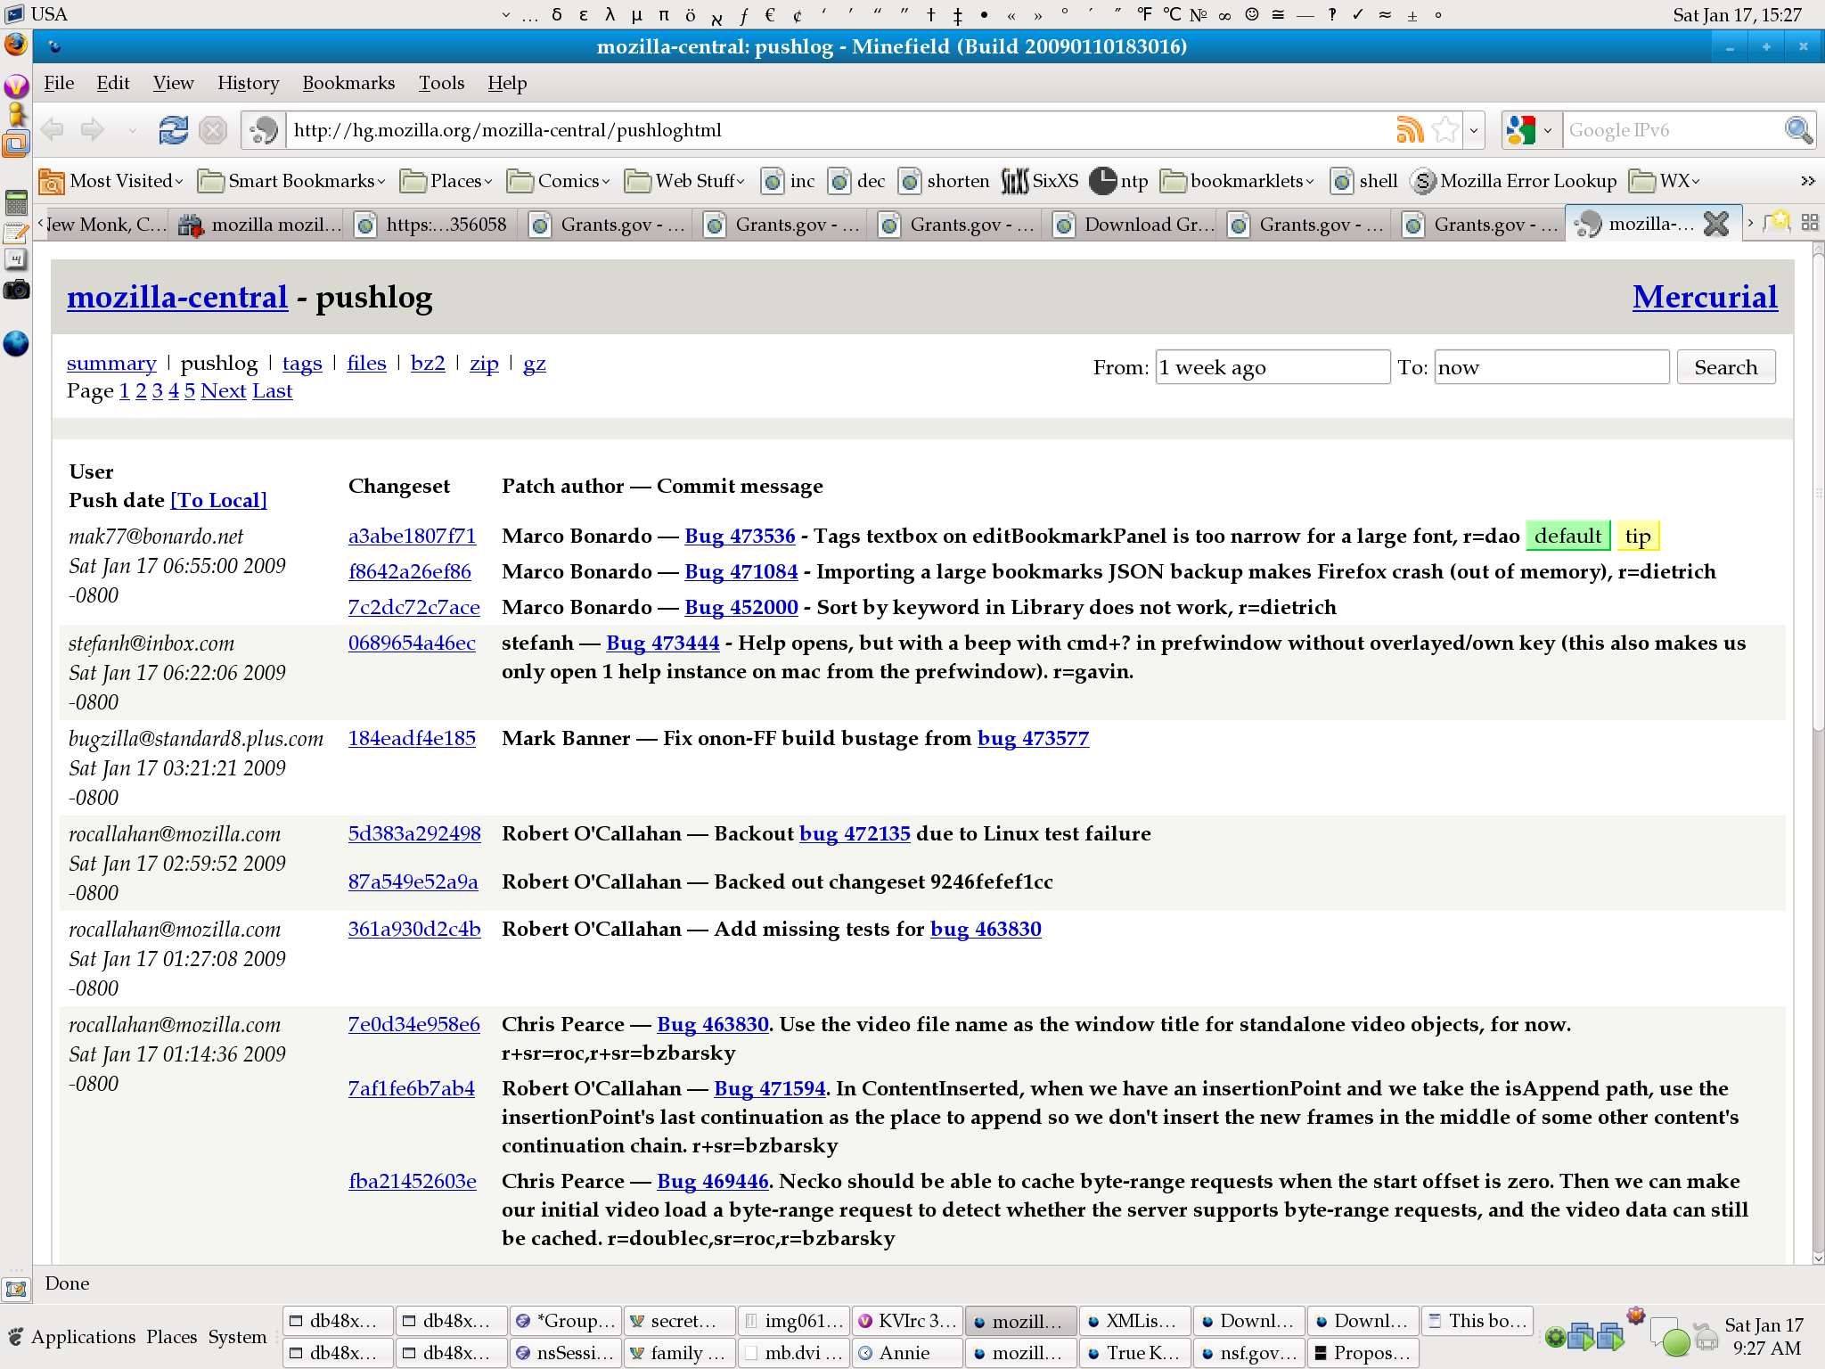1825x1369 pixels.
Task: Open the SixXS bookmark
Action: [x=1040, y=181]
